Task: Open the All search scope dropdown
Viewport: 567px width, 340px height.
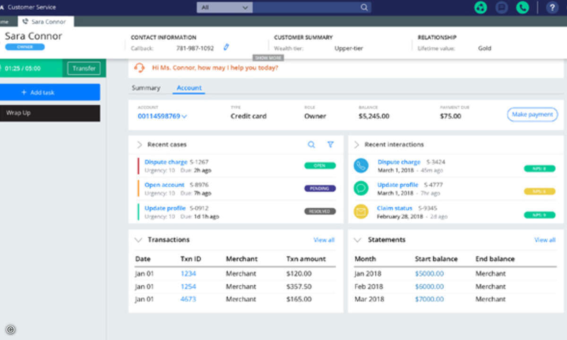Action: [x=224, y=8]
